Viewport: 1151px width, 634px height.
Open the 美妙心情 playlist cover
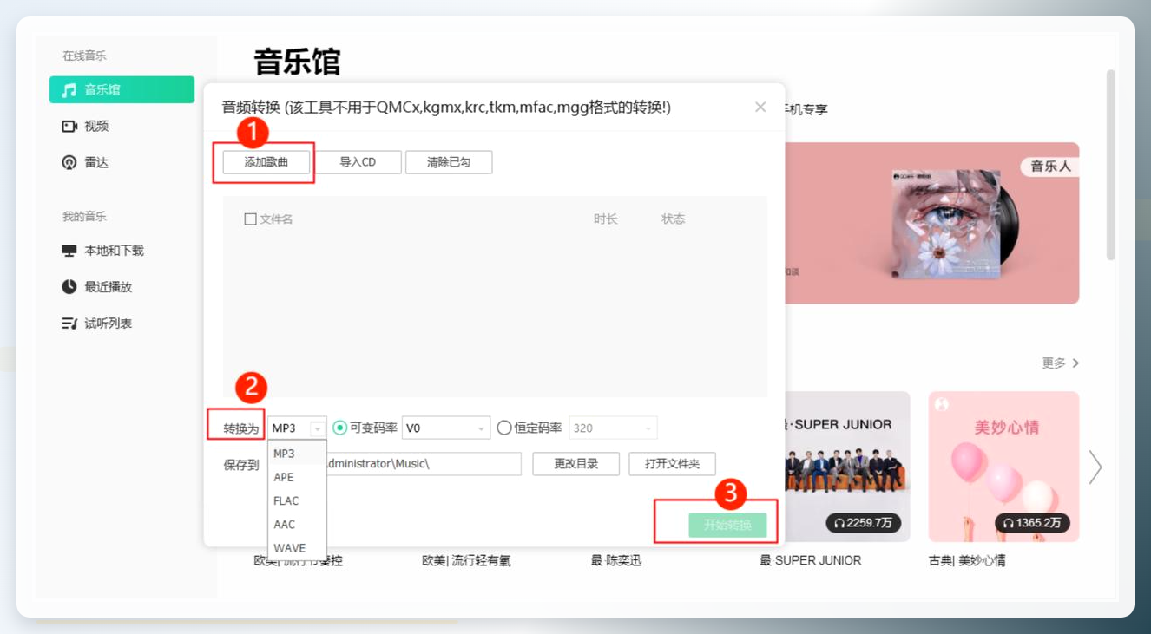point(1003,467)
